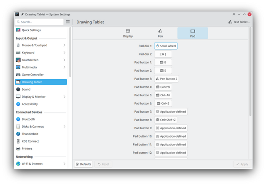Click the Game Controller icon
The width and height of the screenshot is (267, 186).
pyautogui.click(x=18, y=75)
